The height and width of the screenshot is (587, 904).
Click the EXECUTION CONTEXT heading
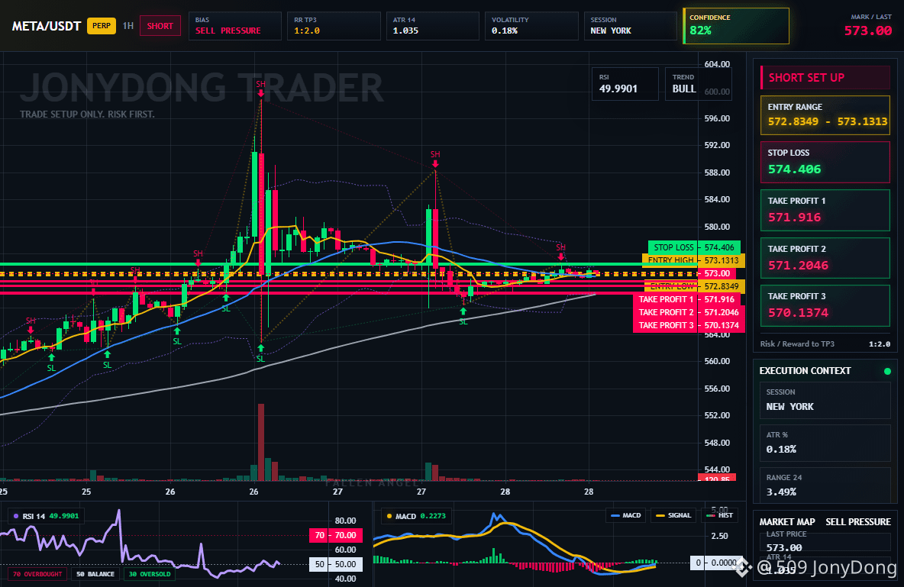(x=805, y=371)
